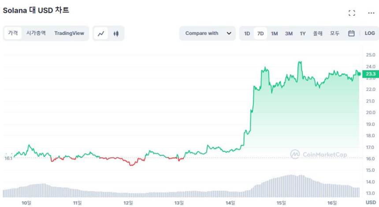Viewport: 379px width, 207px height.
Task: Switch to candlestick chart view
Action: click(116, 33)
